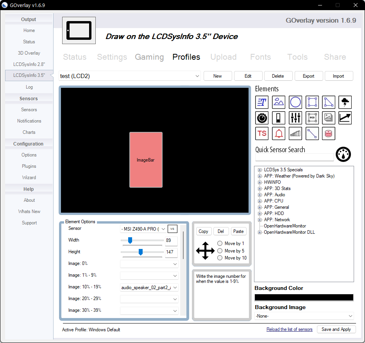Switch to the Status tab
This screenshot has width=365, height=343.
click(75, 57)
